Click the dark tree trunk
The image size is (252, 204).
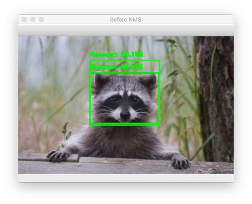[215, 92]
